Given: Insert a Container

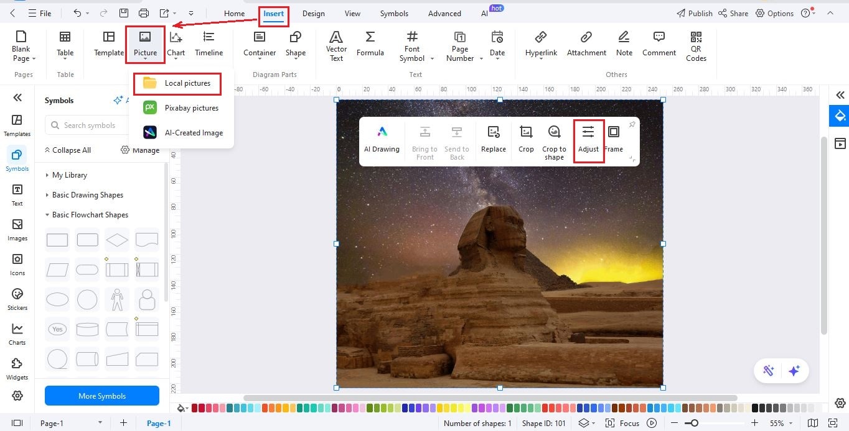Looking at the screenshot, I should click(260, 45).
